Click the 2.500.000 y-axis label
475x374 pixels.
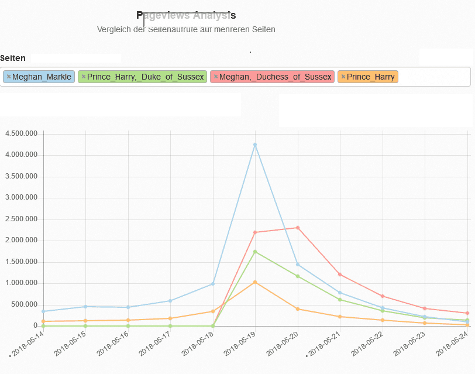tap(21, 219)
